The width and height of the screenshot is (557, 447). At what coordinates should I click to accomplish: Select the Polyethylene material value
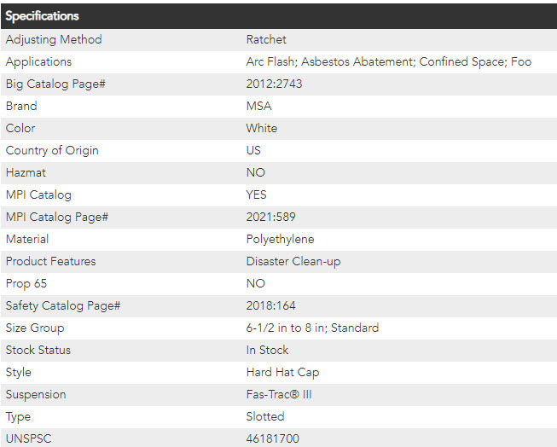click(x=280, y=239)
